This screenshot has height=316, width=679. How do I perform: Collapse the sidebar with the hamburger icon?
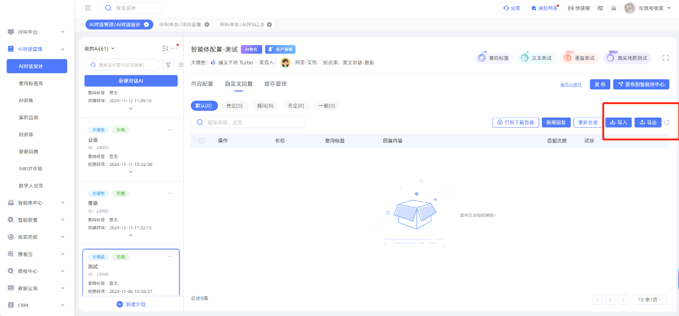[87, 8]
